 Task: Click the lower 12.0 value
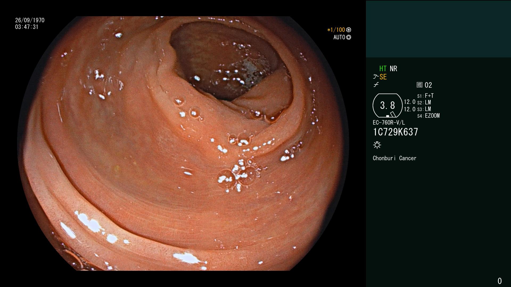[x=410, y=109]
